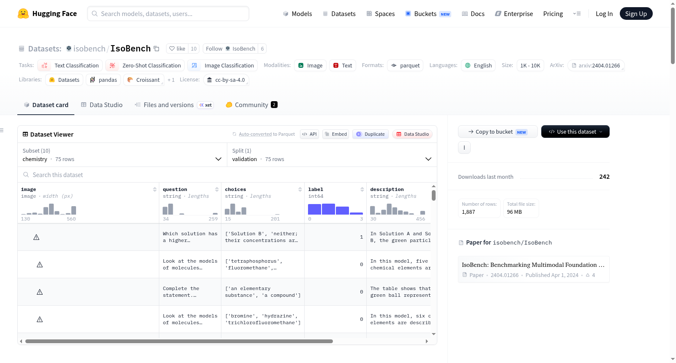676x363 pixels.
Task: Focus the models and datasets search field
Action: 168,13
